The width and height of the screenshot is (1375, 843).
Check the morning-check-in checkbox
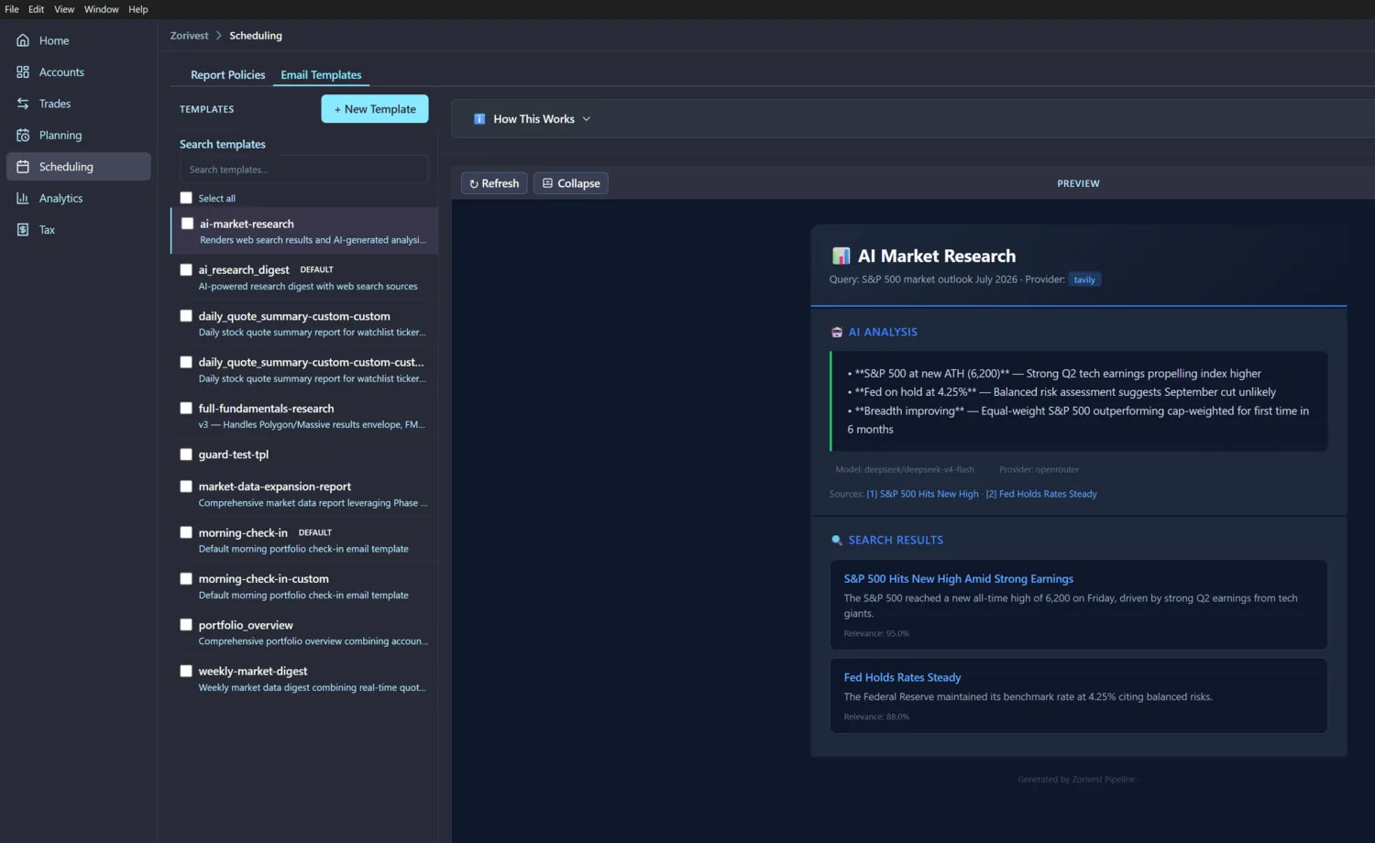click(x=186, y=532)
